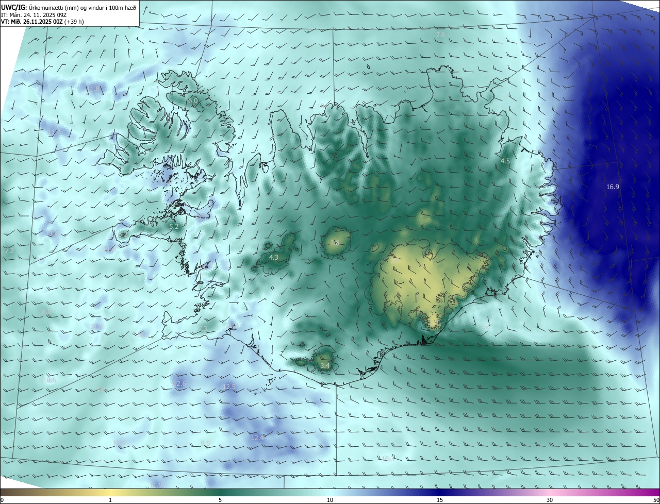Click the colorbar tick label 10
Viewport: 660px width, 504px height.
click(x=330, y=500)
